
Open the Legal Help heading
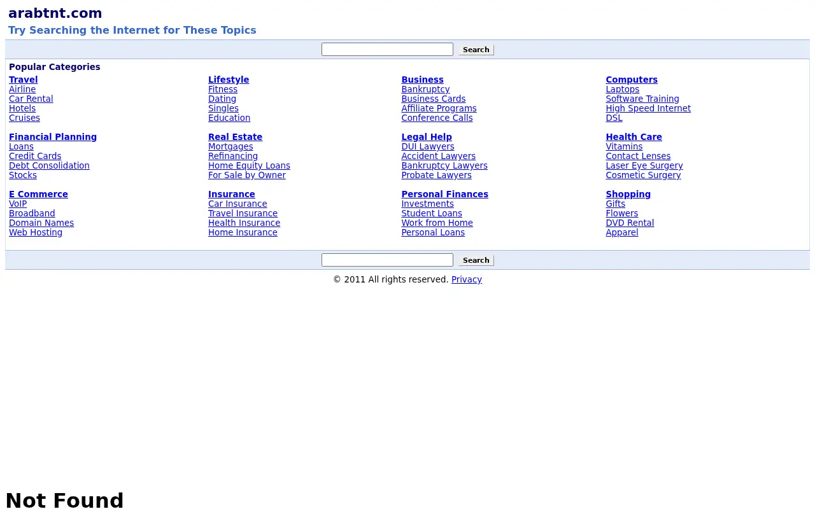point(427,137)
